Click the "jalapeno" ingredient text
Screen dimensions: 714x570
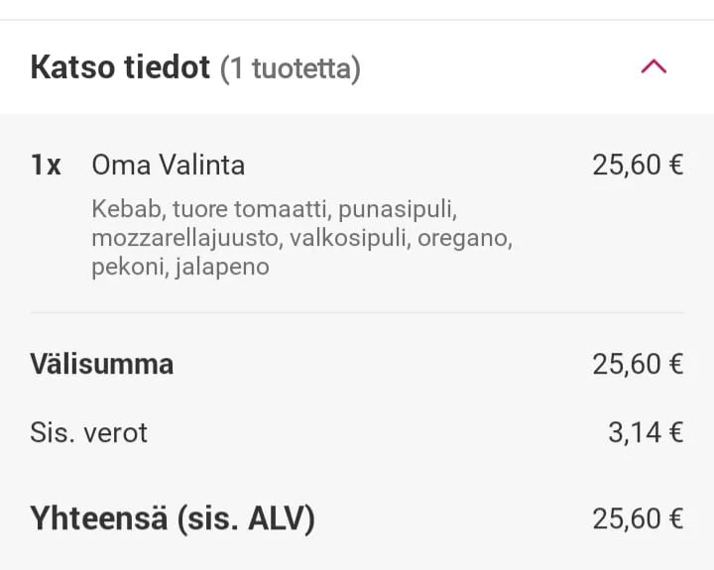pyautogui.click(x=222, y=268)
